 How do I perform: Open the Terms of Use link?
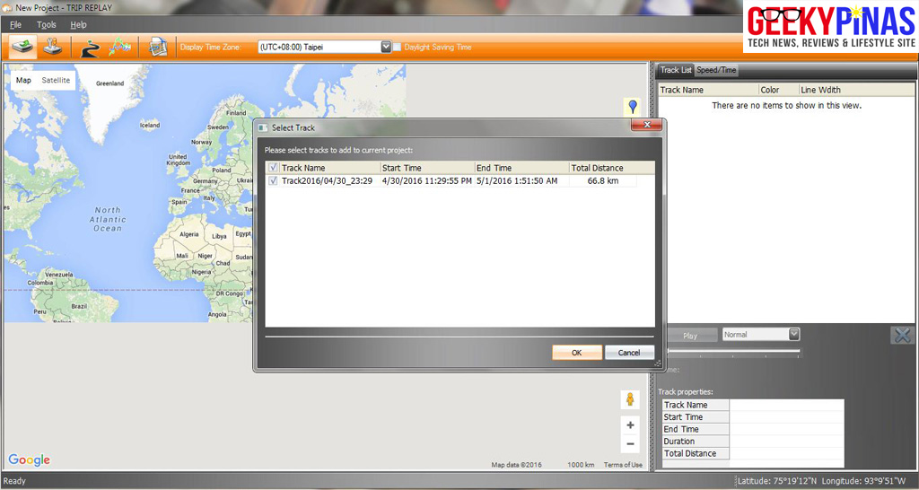click(623, 465)
